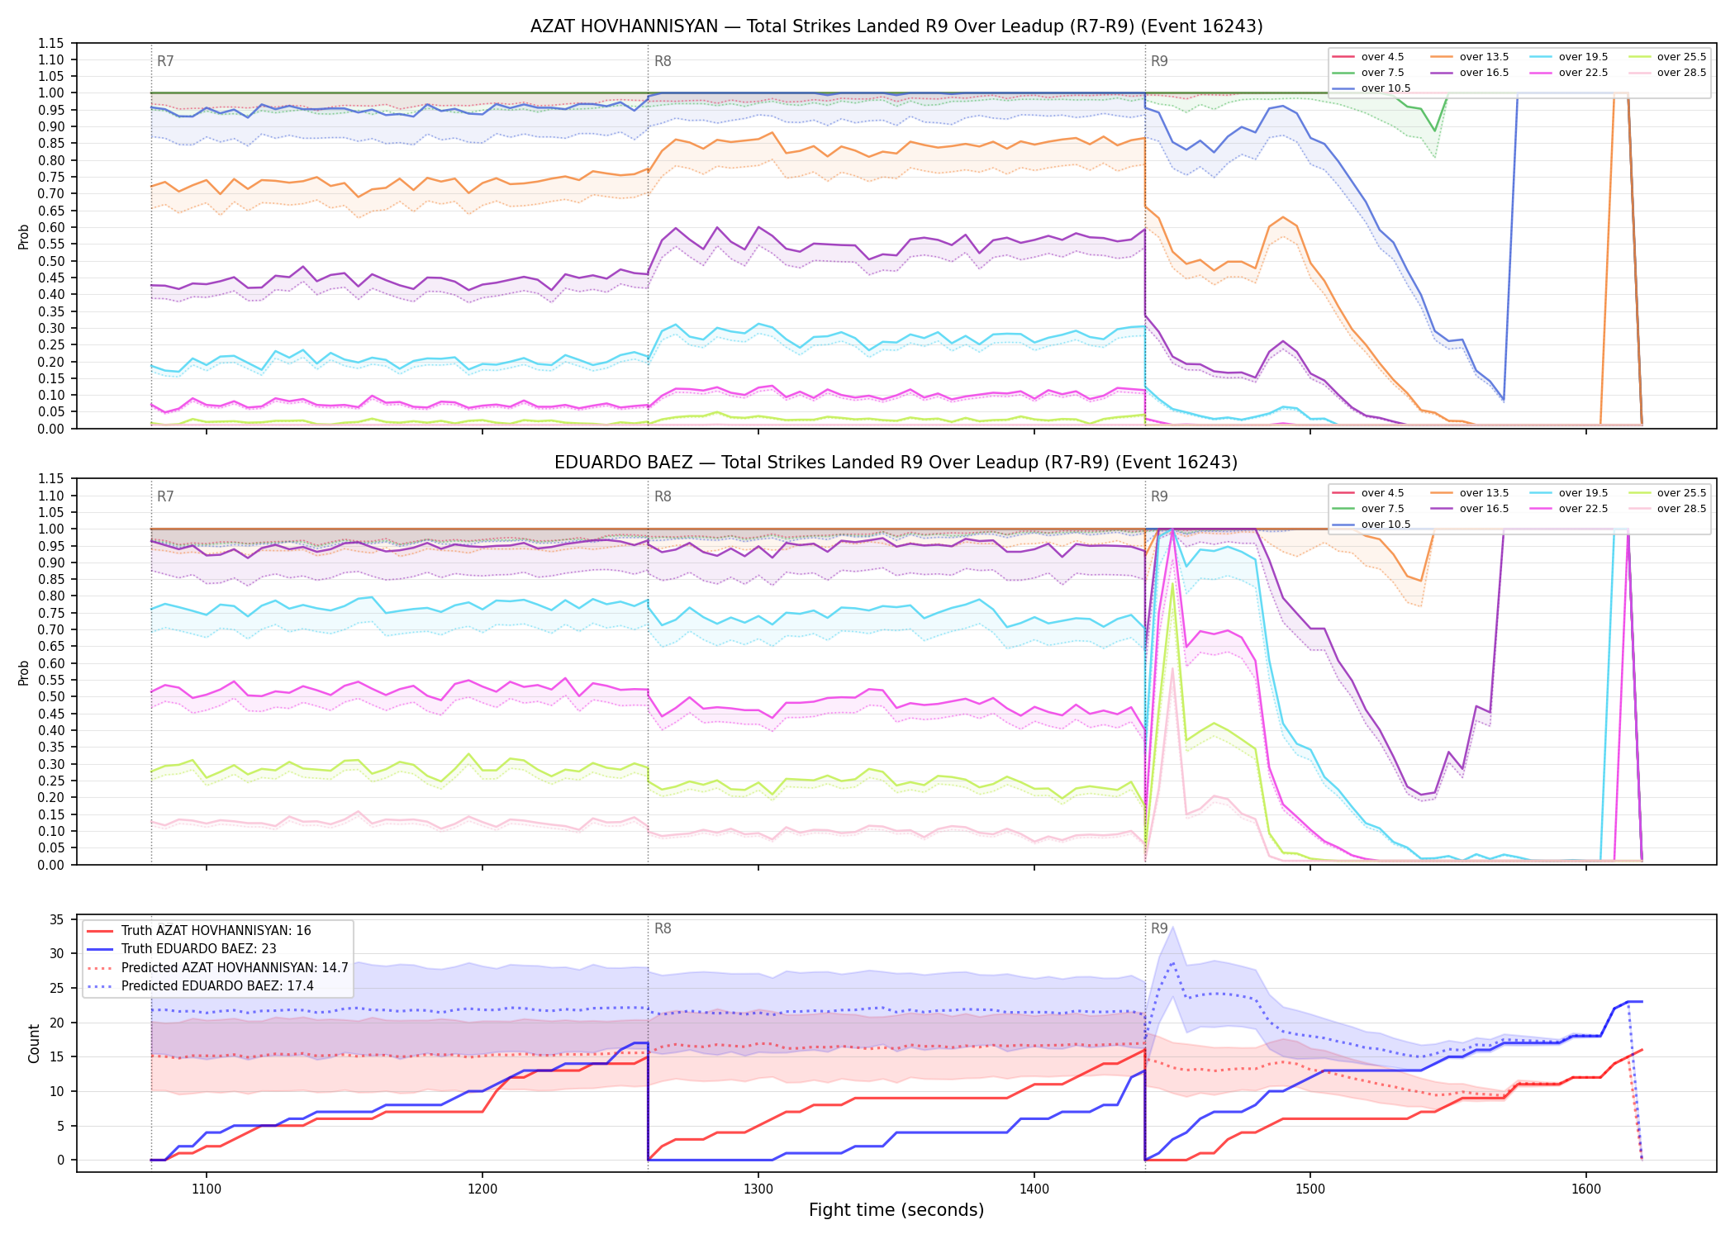Click 'Prob' axis label of Hovhannisyan chart
The image size is (1735, 1239).
pyautogui.click(x=24, y=236)
